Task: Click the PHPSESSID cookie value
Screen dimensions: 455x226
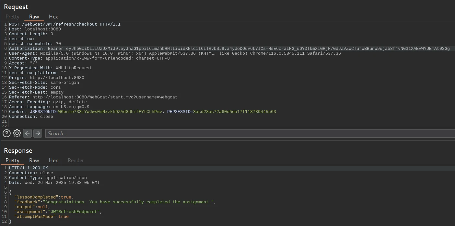Action: pyautogui.click(x=234, y=112)
